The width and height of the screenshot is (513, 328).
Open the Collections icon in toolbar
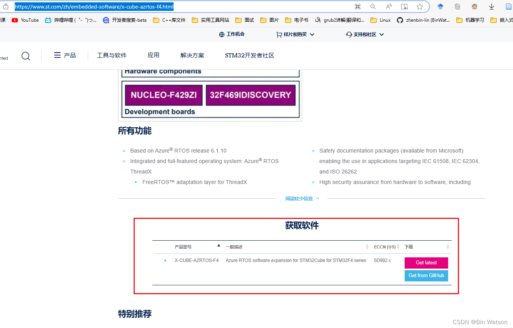click(457, 7)
